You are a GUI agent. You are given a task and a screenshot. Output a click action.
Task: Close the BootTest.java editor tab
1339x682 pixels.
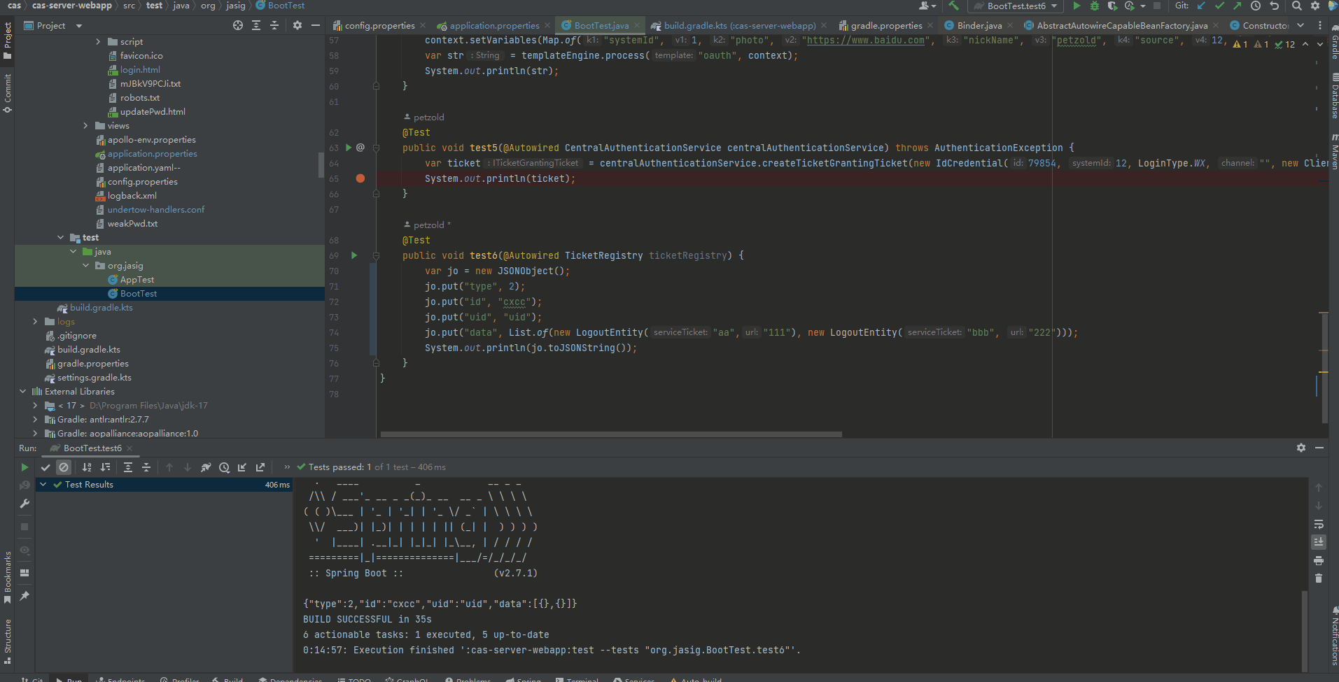637,26
